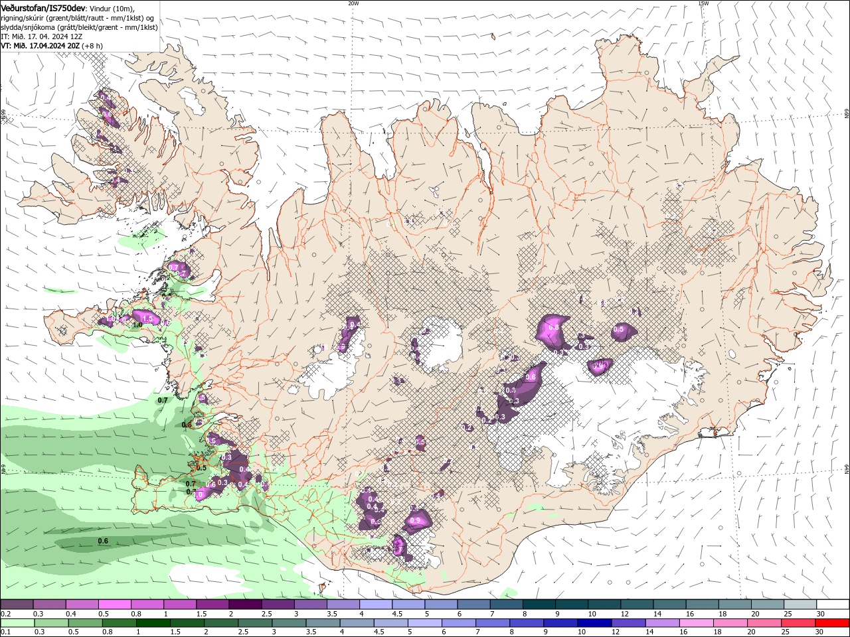Pick the lower legend swatch starting at 25

pos(798,622)
